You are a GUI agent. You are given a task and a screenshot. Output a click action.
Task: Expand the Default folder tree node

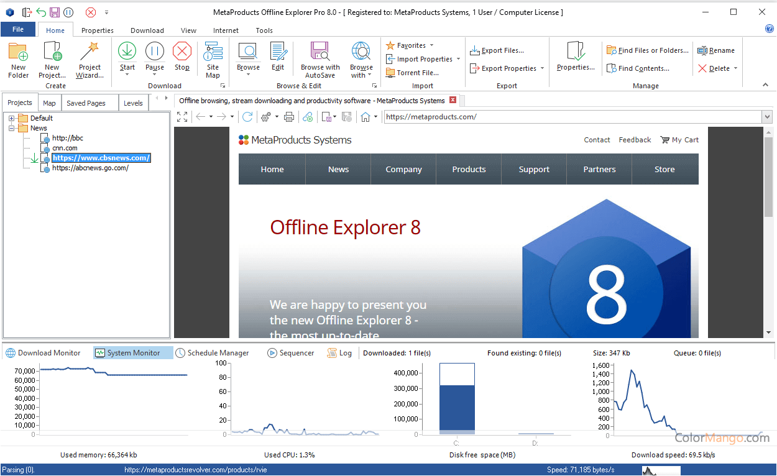tap(11, 118)
